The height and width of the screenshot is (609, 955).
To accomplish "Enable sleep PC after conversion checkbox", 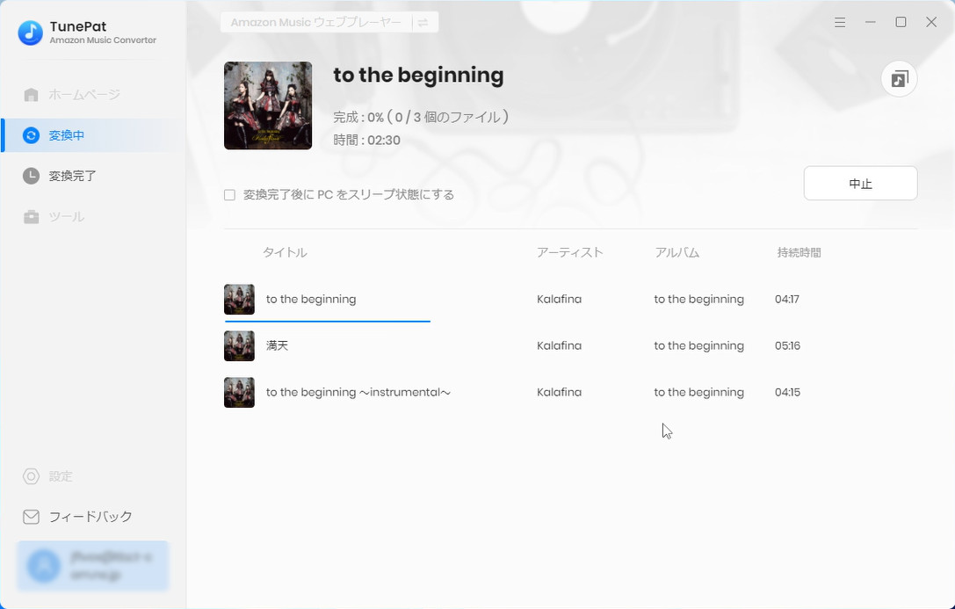I will point(229,195).
